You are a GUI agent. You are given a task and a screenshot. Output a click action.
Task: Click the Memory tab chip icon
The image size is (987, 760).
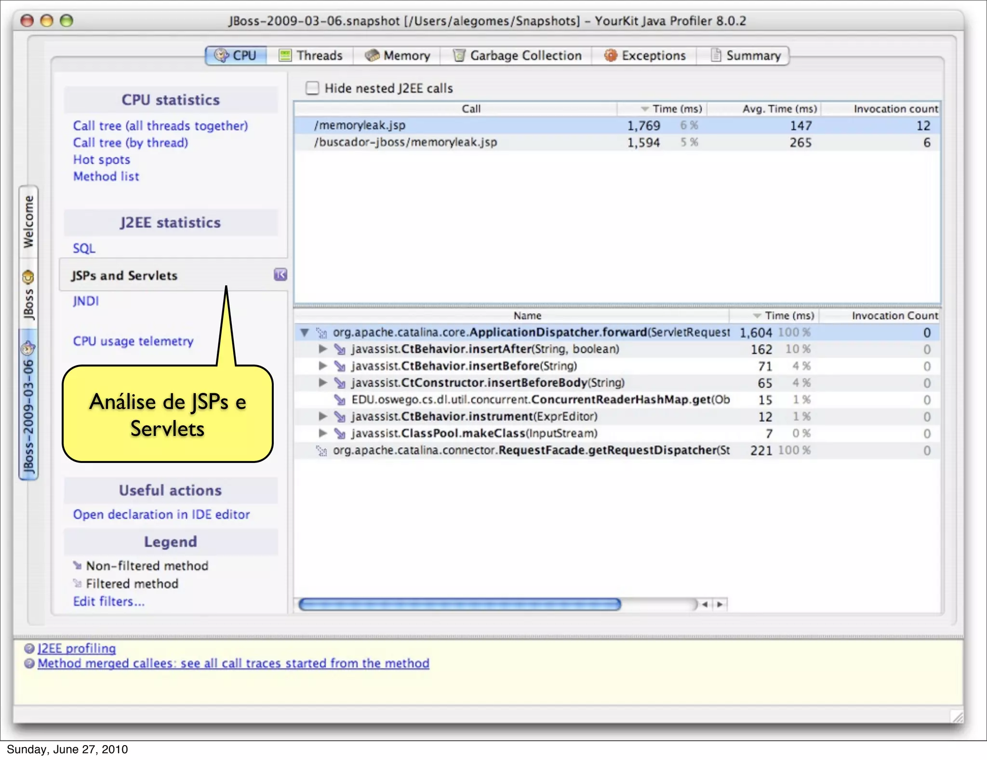[372, 55]
